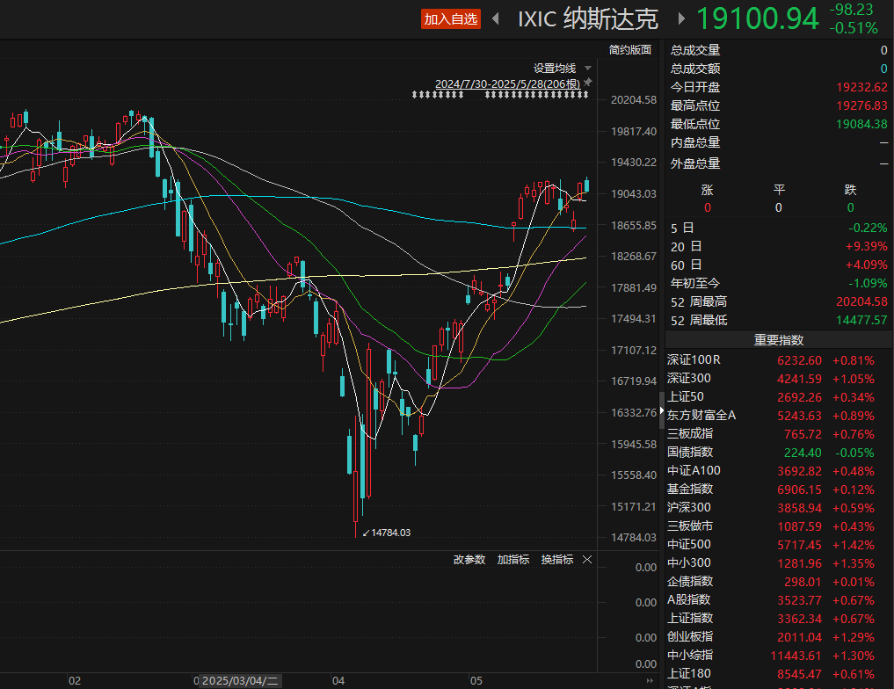Pin the date range with pushpin icon
Viewport: 894px width, 689px height.
[588, 83]
